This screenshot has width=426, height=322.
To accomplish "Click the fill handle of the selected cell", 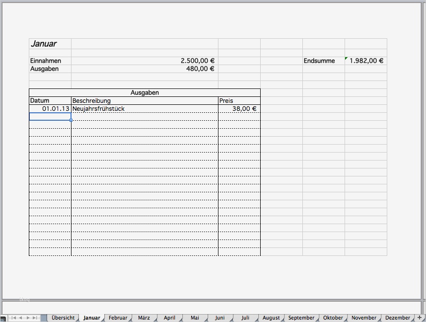I will point(71,120).
